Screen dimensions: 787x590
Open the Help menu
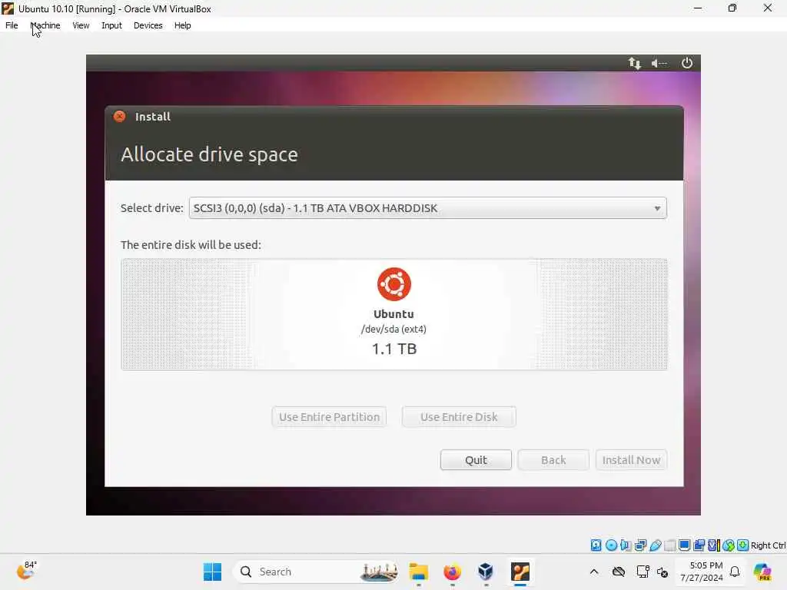coord(183,25)
